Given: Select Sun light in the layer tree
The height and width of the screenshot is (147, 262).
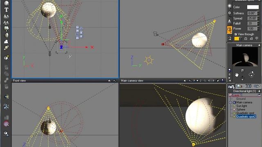Looking at the screenshot, I should (x=242, y=106).
